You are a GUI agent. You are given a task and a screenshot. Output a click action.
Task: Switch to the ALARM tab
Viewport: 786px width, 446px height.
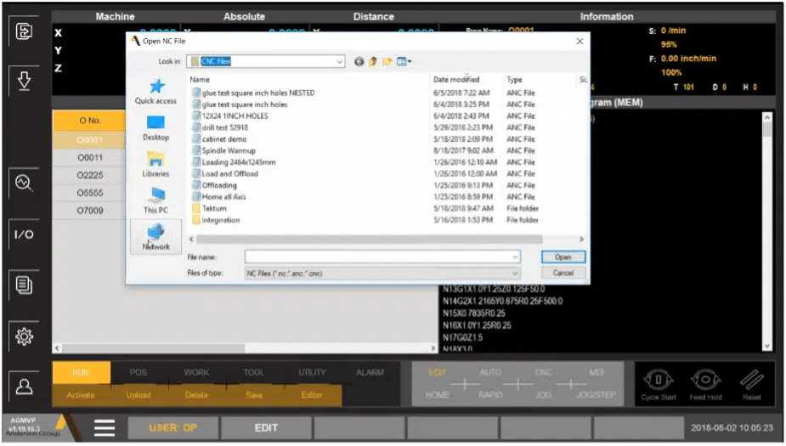click(370, 372)
